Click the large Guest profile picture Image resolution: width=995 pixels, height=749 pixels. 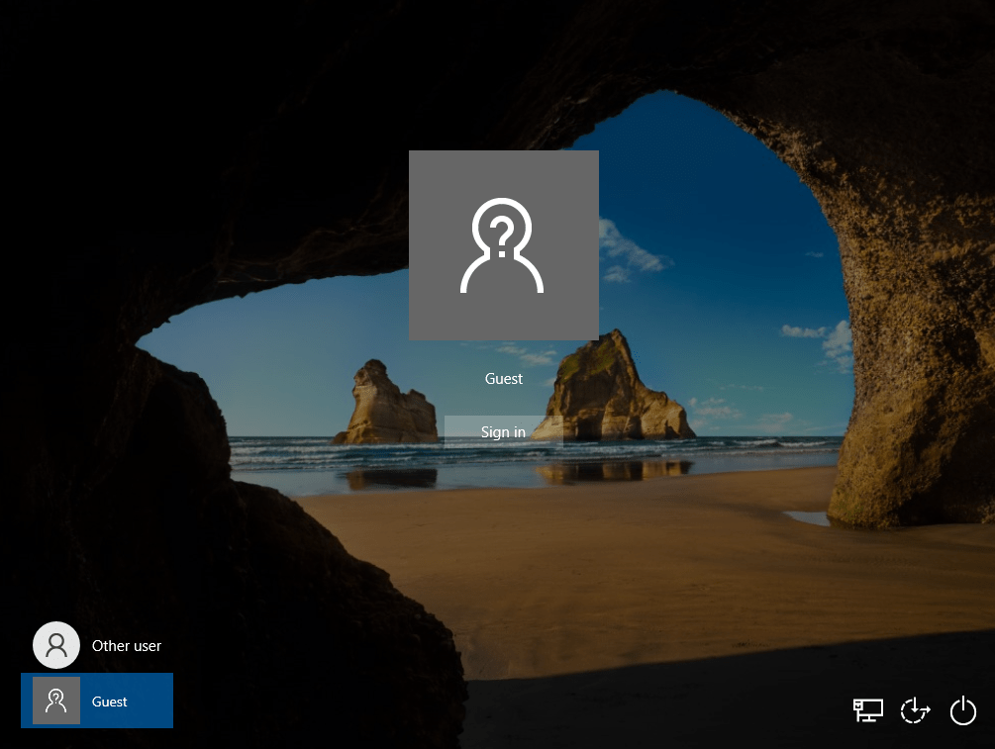tap(503, 245)
